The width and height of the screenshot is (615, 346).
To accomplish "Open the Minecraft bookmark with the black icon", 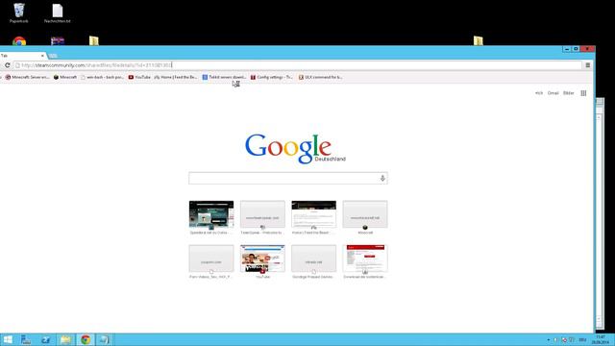I will pos(65,77).
